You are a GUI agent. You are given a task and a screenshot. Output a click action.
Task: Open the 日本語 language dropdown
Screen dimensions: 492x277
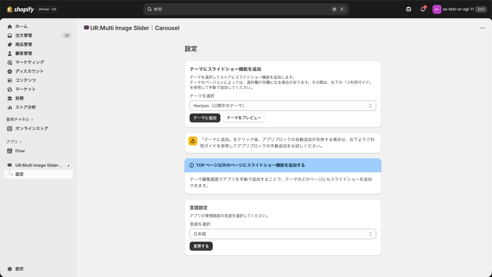[283, 234]
